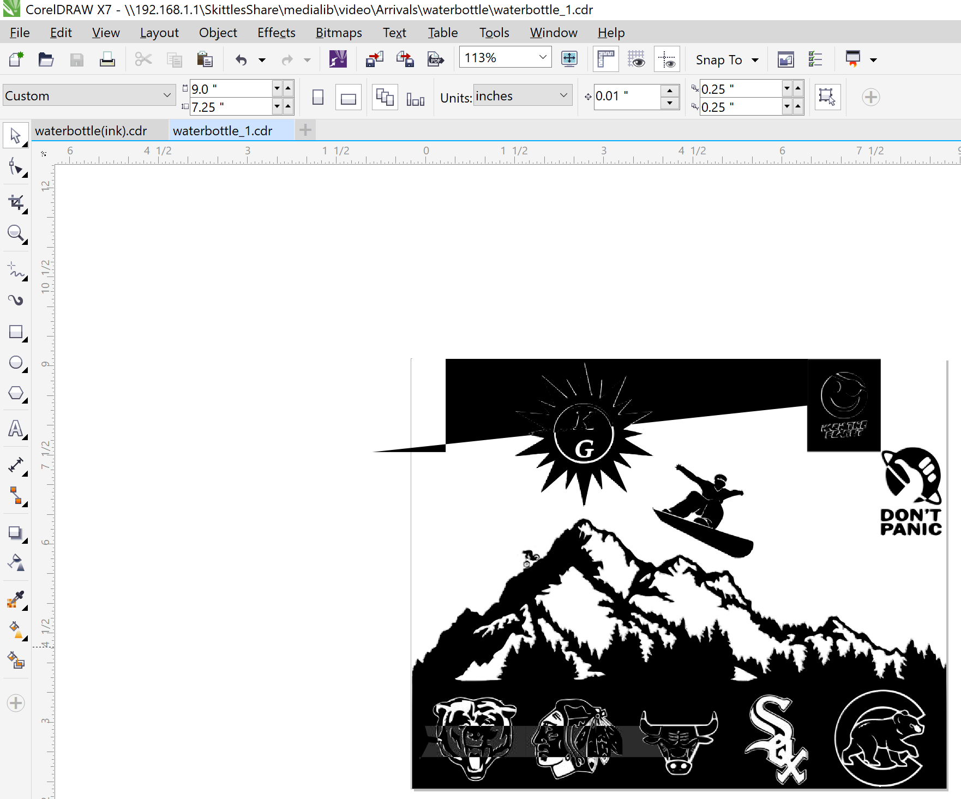
Task: Expand the Undo history dropdown arrow
Action: tap(262, 59)
